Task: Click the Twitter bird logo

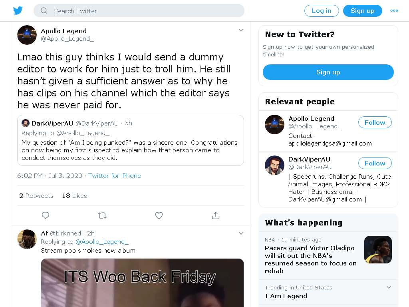Action: [x=18, y=11]
